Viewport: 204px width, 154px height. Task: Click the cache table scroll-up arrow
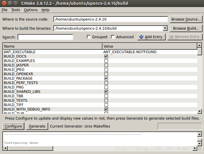pyautogui.click(x=199, y=45)
